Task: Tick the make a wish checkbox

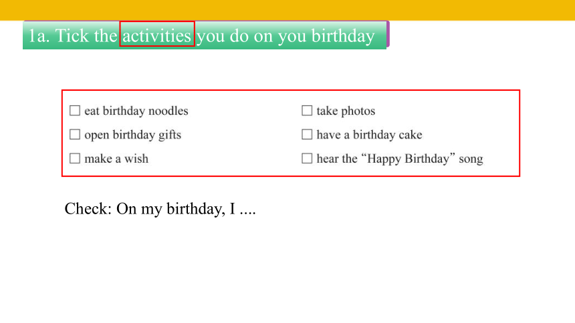Action: [x=75, y=159]
